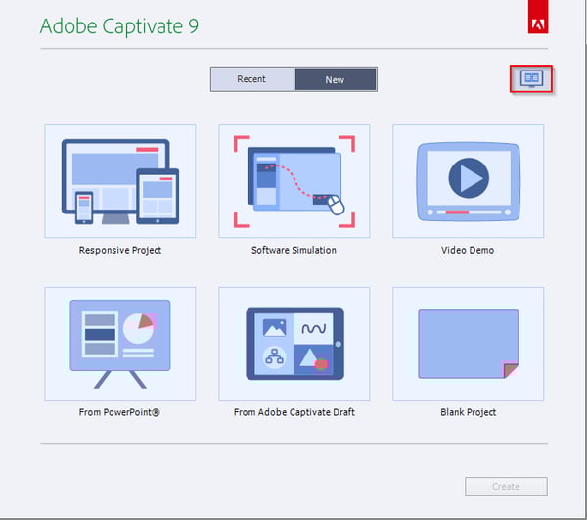
Task: Select the Video Demo play icon tile
Action: 469,181
